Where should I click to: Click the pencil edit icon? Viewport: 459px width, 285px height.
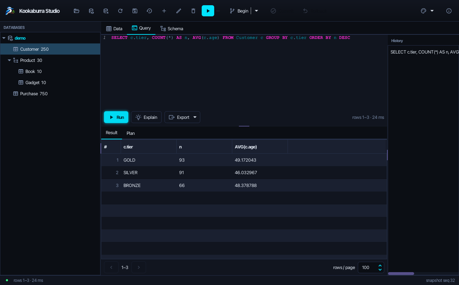tap(179, 11)
